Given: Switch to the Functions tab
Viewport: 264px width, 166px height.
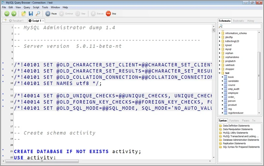Looking at the screenshot, I should coord(234,120).
